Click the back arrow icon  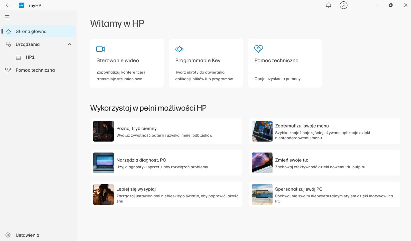coord(8,5)
